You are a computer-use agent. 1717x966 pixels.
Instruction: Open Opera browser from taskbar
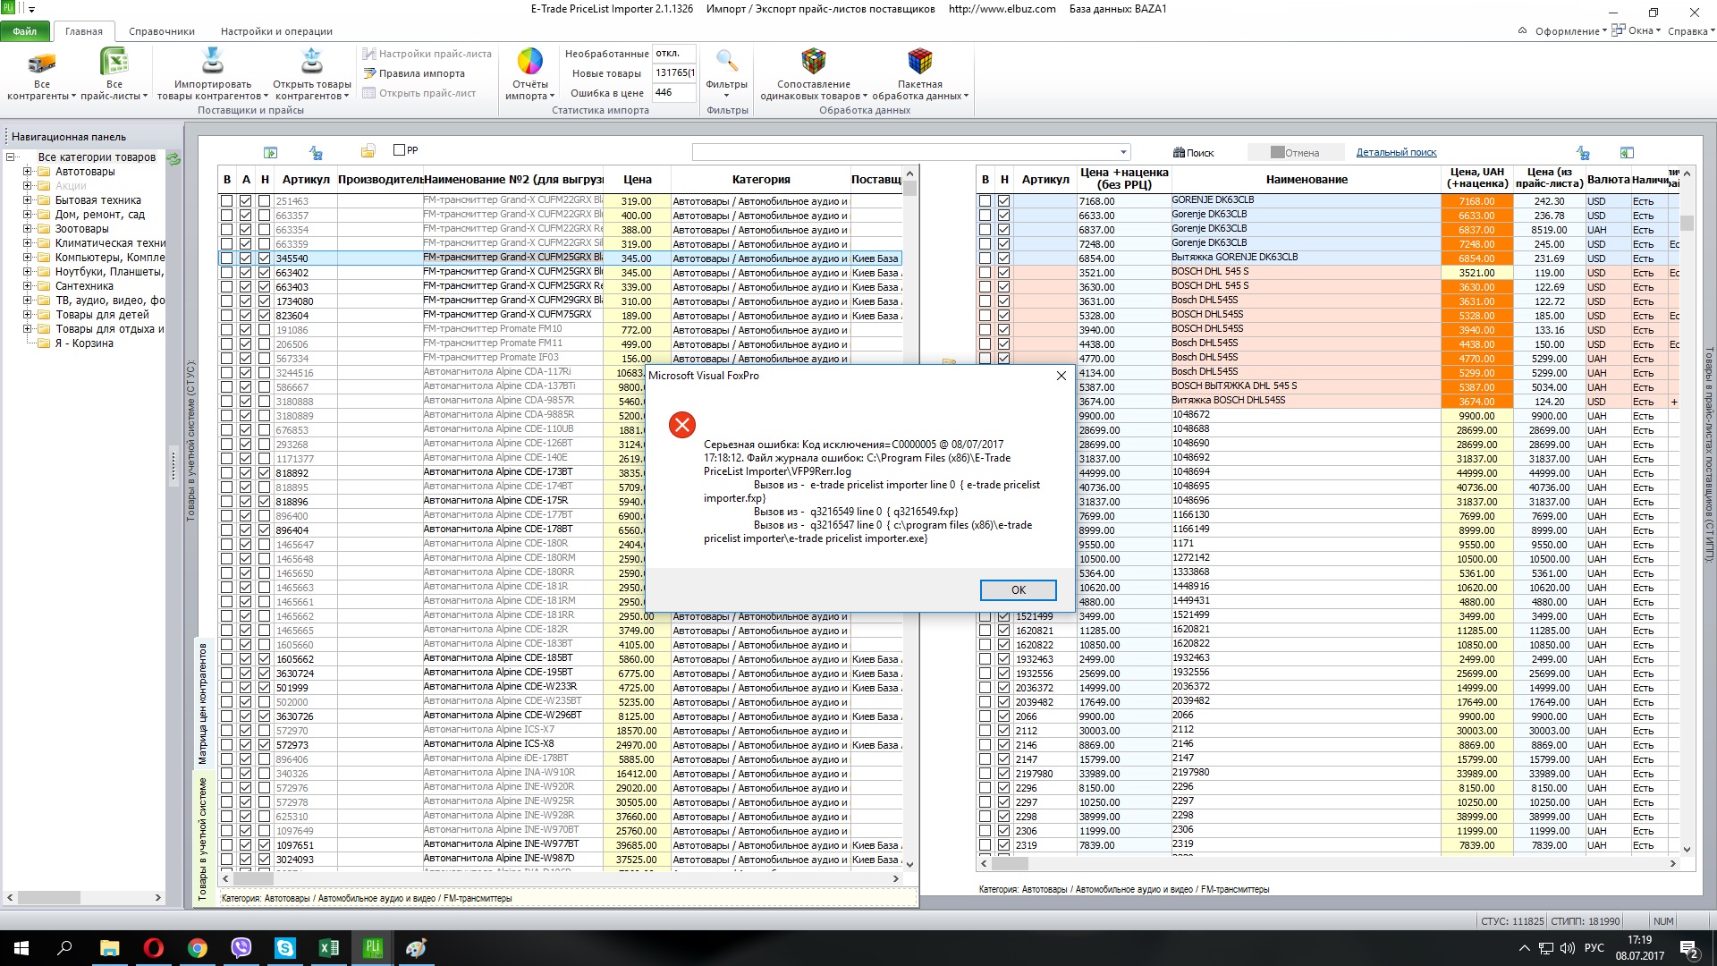153,948
